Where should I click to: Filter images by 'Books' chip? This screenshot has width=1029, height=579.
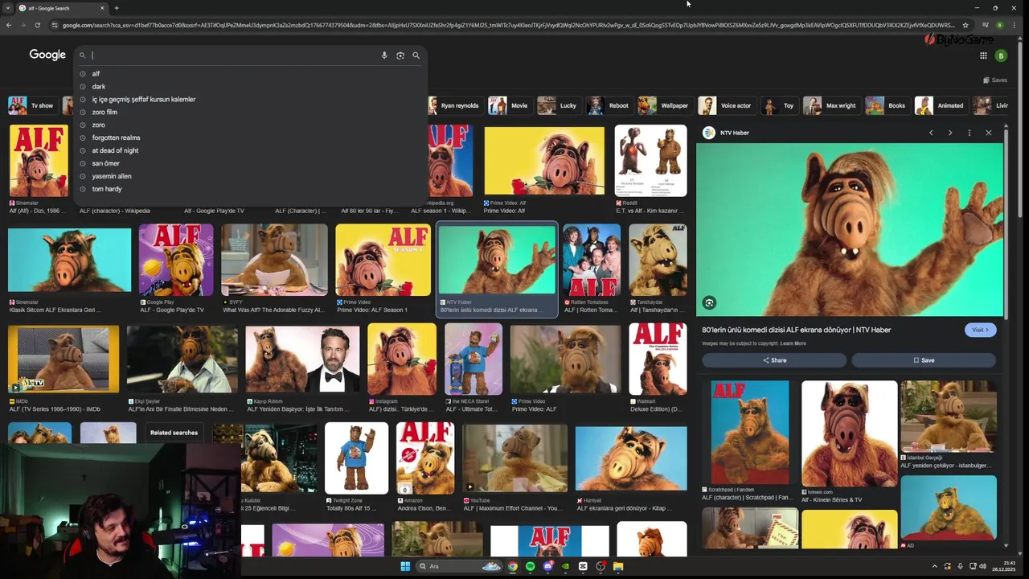[x=887, y=105]
